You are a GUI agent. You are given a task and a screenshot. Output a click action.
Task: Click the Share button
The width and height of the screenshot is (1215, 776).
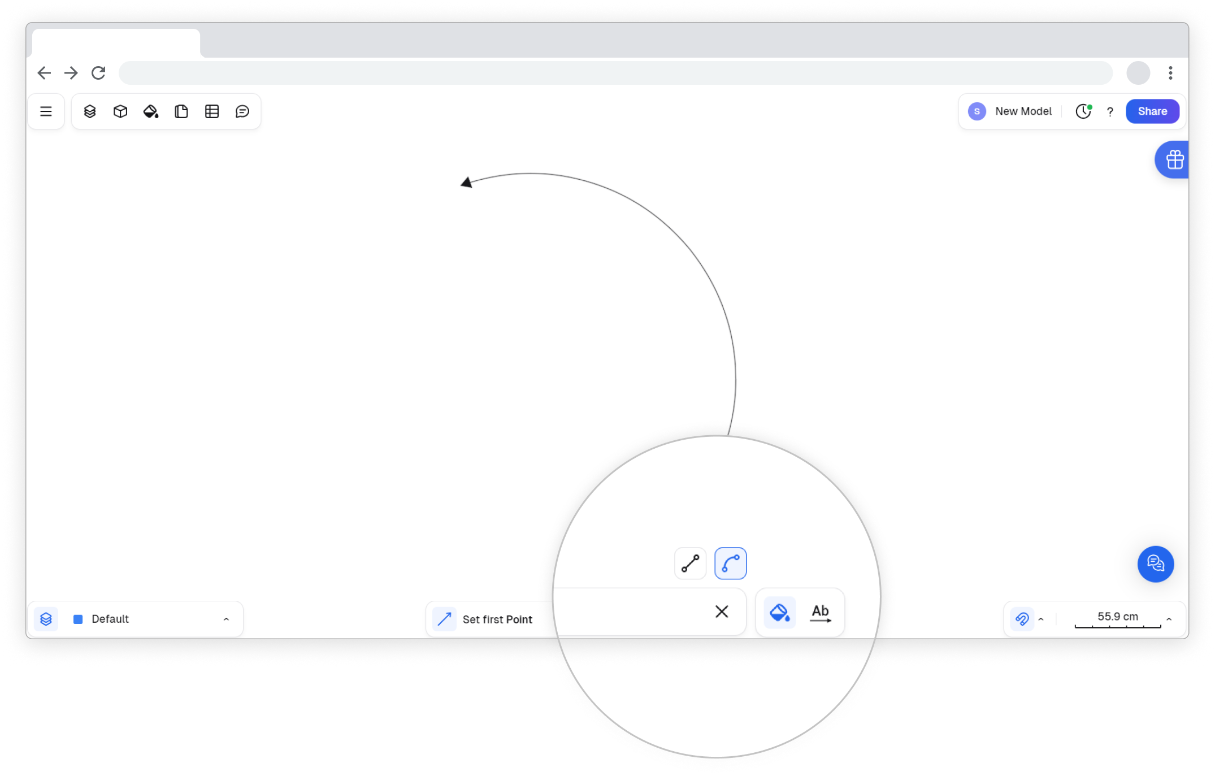click(x=1152, y=111)
